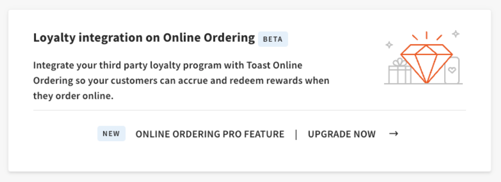Click the vertical bar separator before Upgrade Now
The height and width of the screenshot is (182, 501).
pos(296,134)
